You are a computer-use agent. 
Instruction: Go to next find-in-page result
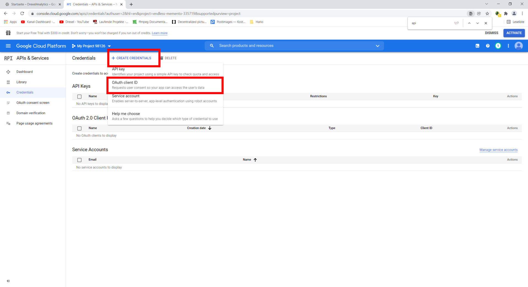pyautogui.click(x=477, y=23)
